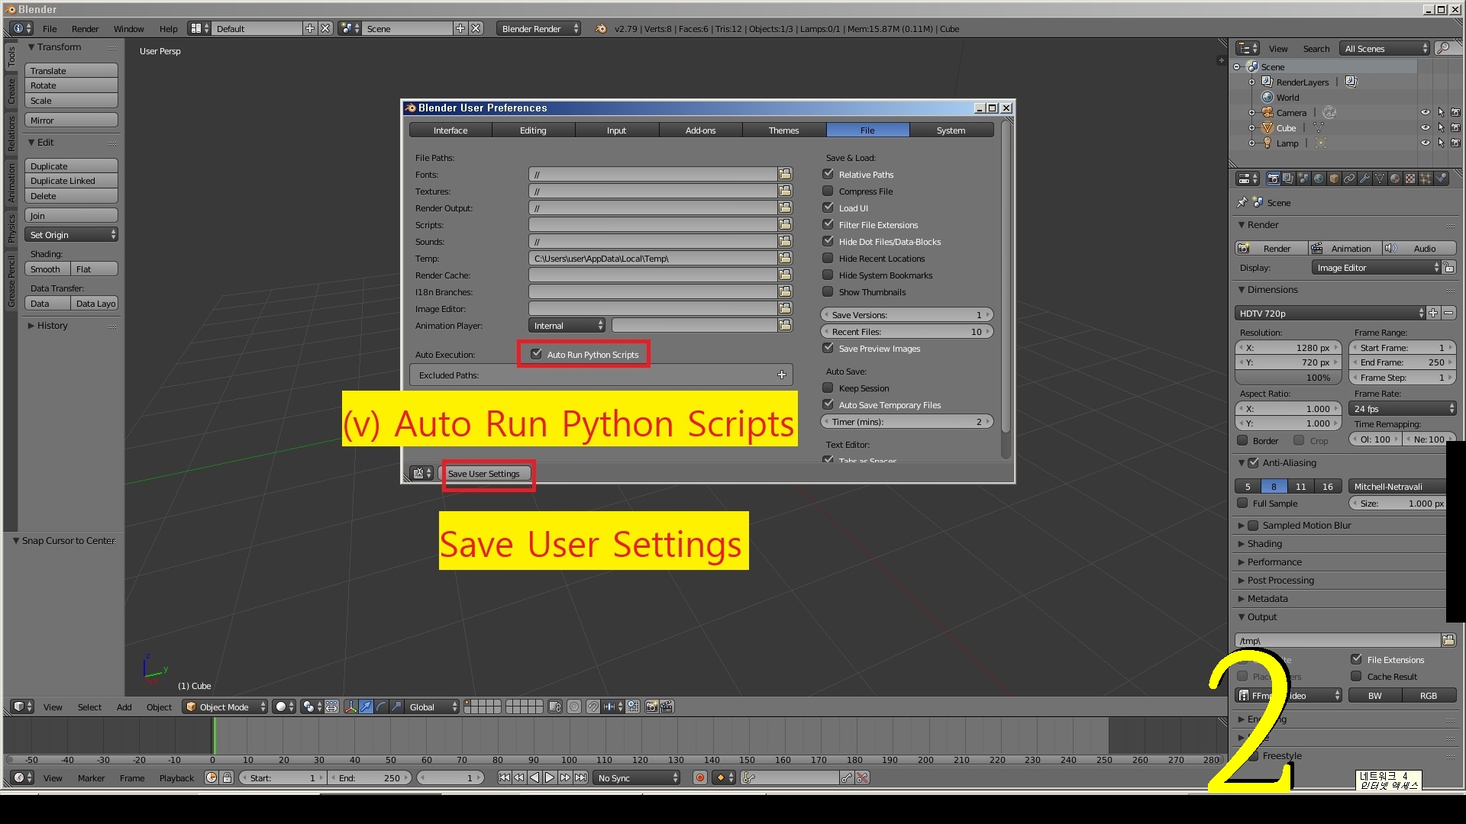
Task: Open the Set Origin dropdown
Action: click(x=71, y=234)
